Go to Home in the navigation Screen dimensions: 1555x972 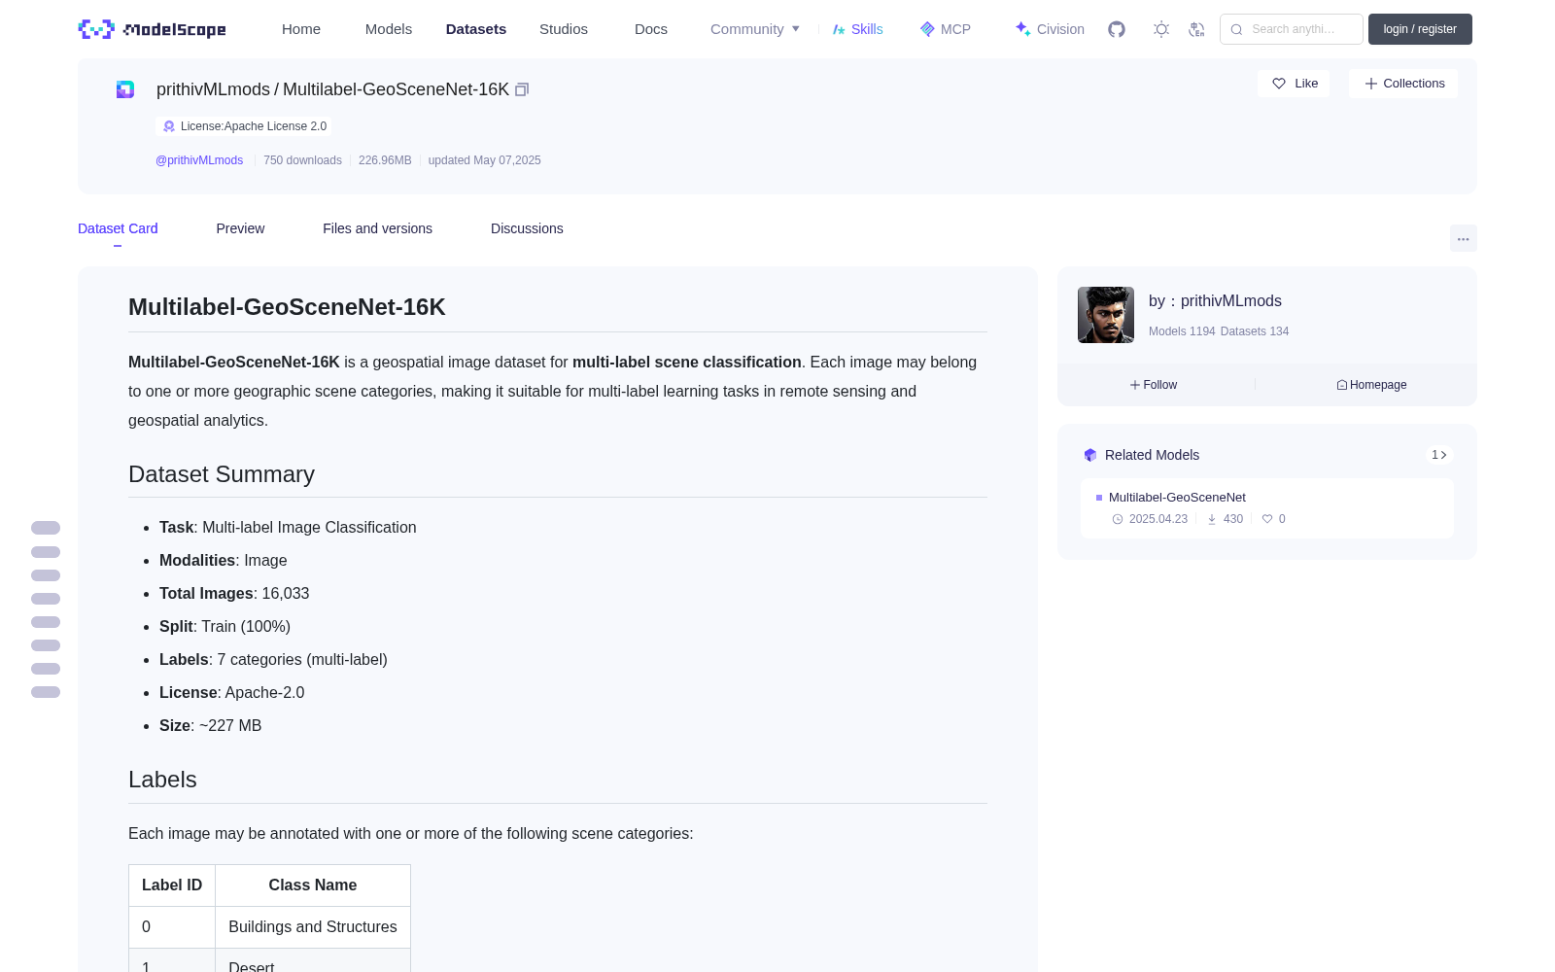coord(301,29)
